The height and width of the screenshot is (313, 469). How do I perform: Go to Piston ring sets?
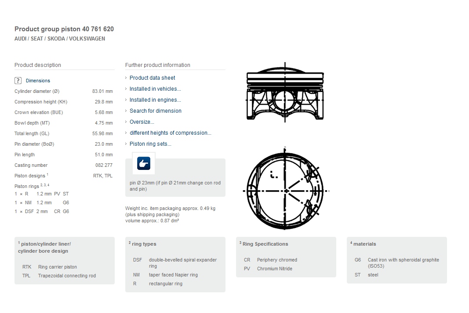click(150, 144)
